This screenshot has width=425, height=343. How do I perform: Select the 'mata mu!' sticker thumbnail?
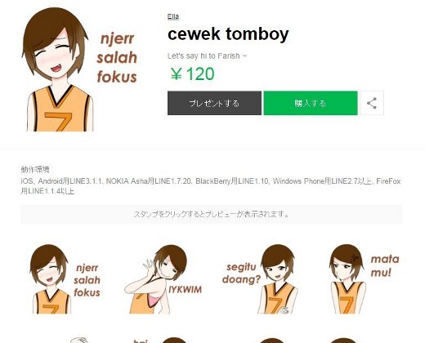click(364, 278)
